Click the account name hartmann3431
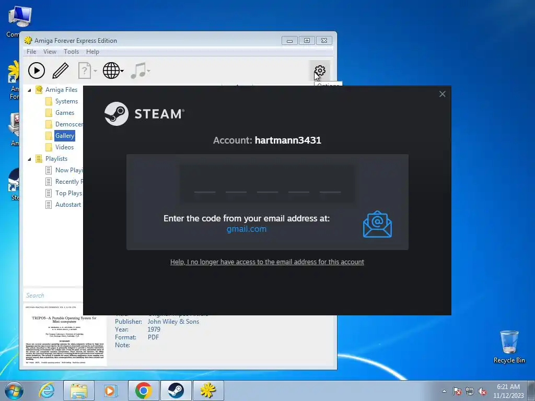 (288, 140)
